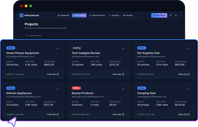Image resolution: width=198 pixels, height=127 pixels.
Task: Click the external link icon on Beauty Products
Action: (x=123, y=114)
